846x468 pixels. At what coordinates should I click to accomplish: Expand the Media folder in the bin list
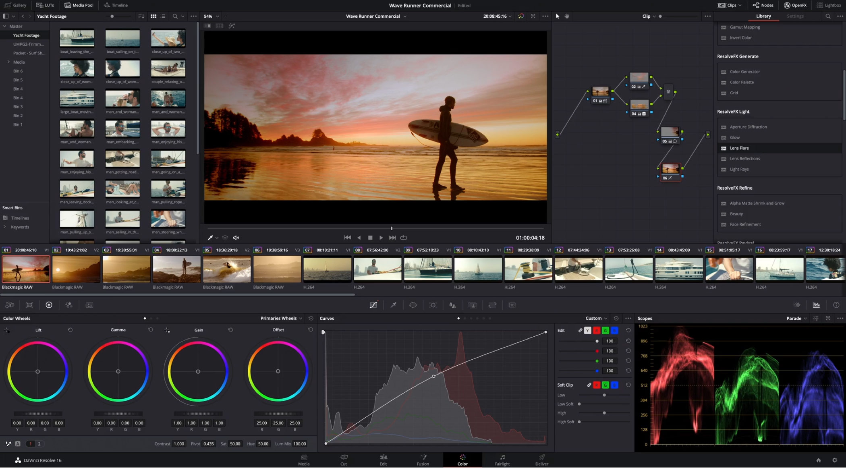[x=9, y=62]
